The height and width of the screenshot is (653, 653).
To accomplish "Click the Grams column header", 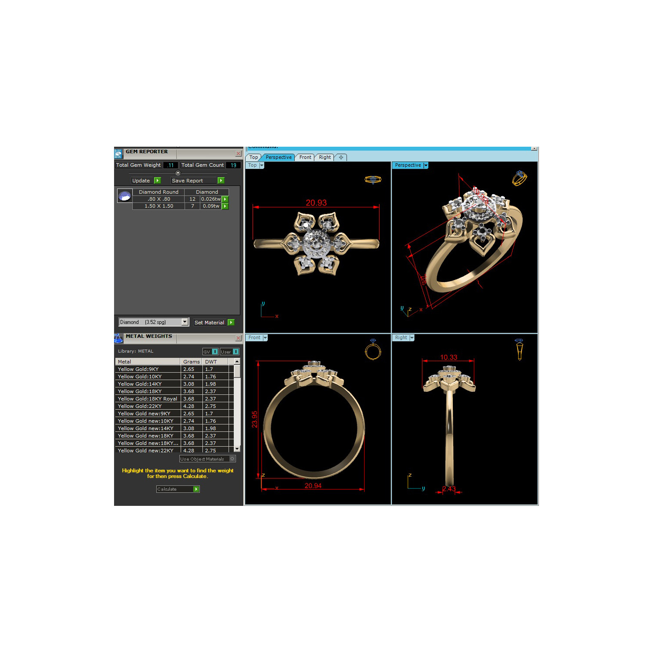I will pyautogui.click(x=191, y=361).
